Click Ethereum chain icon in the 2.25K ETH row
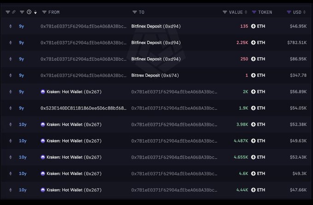This screenshot has height=205, width=313. (11, 42)
